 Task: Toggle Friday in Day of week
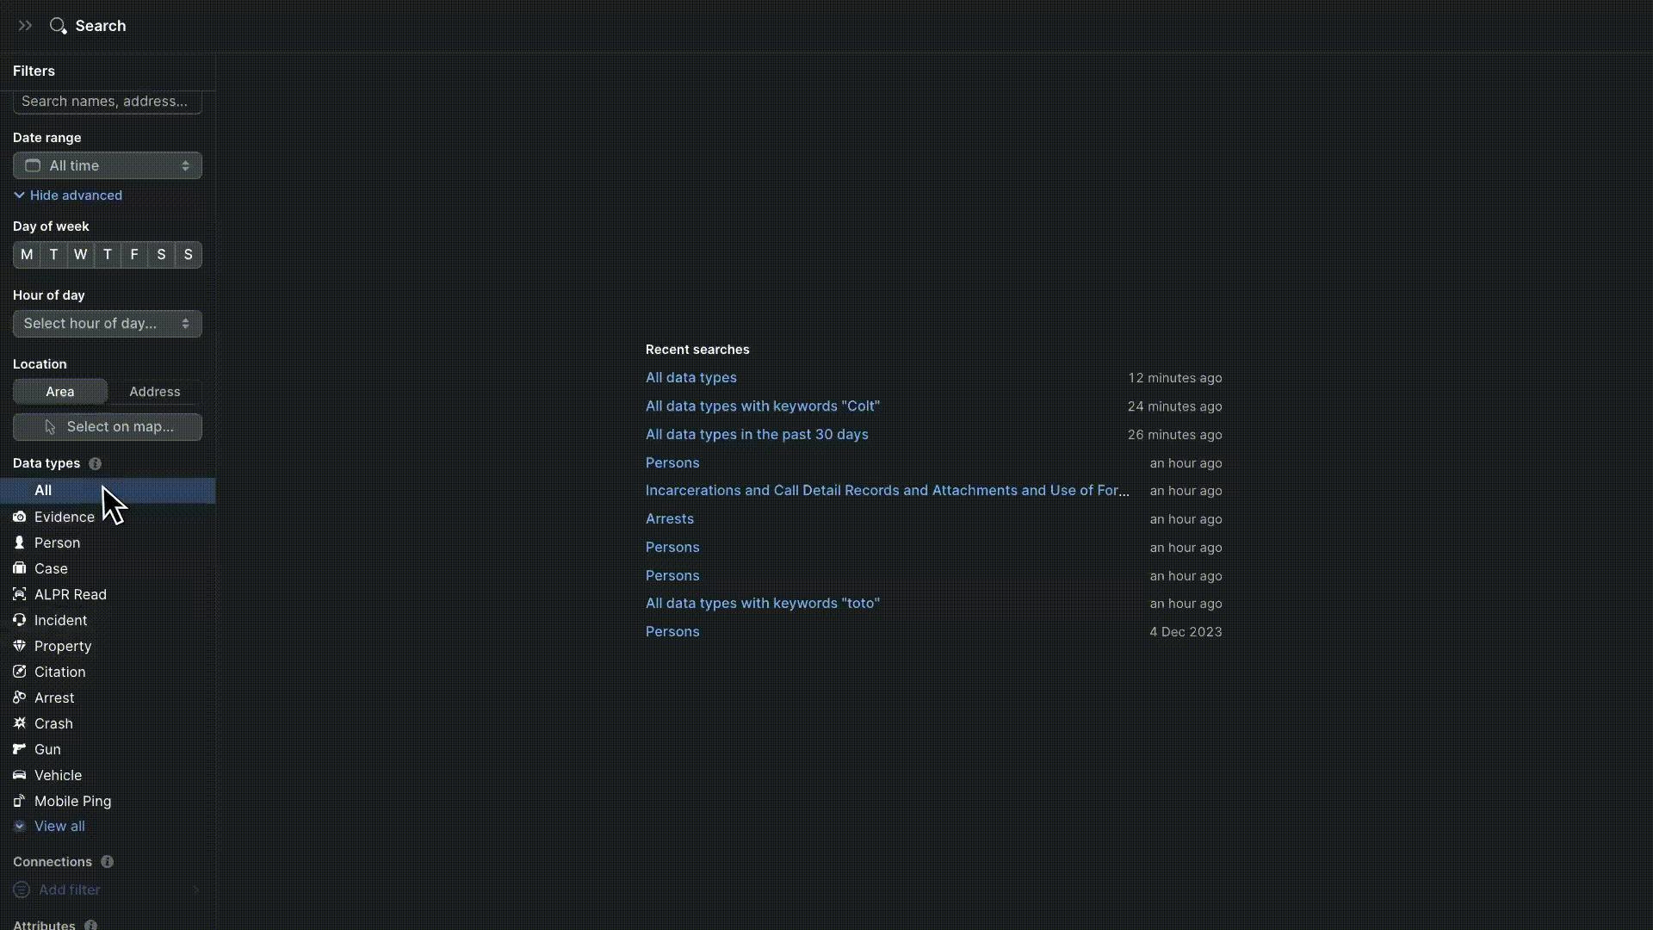134,255
